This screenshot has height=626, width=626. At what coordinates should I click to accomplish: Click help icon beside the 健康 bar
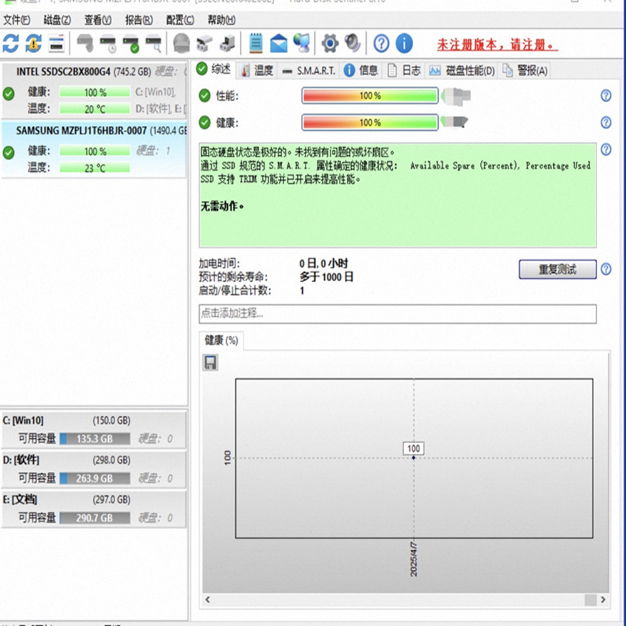coord(605,123)
